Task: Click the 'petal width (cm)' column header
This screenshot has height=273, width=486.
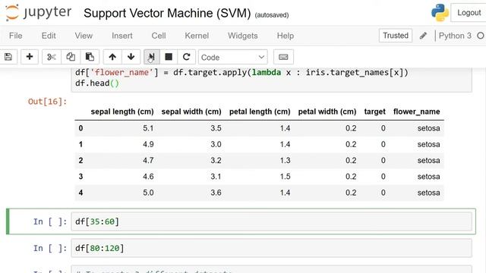Action: pos(327,111)
